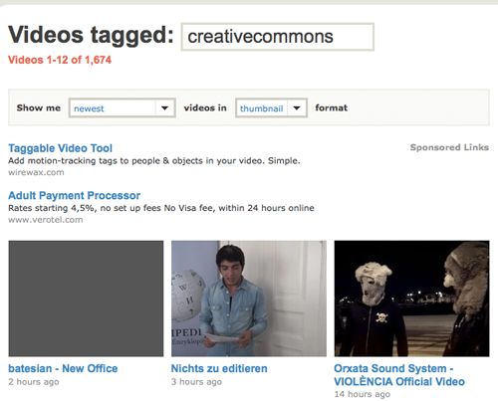
Task: Open the Adult Payment Processor ad link
Action: (x=75, y=195)
